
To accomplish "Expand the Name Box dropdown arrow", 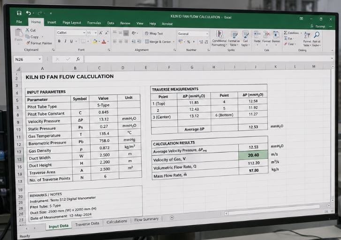I will click(x=39, y=59).
